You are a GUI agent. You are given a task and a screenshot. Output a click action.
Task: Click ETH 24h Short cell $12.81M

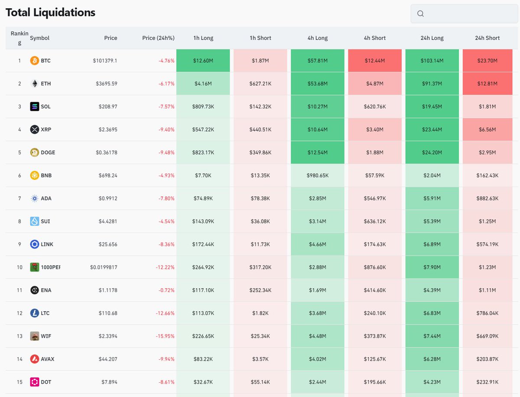tap(487, 84)
